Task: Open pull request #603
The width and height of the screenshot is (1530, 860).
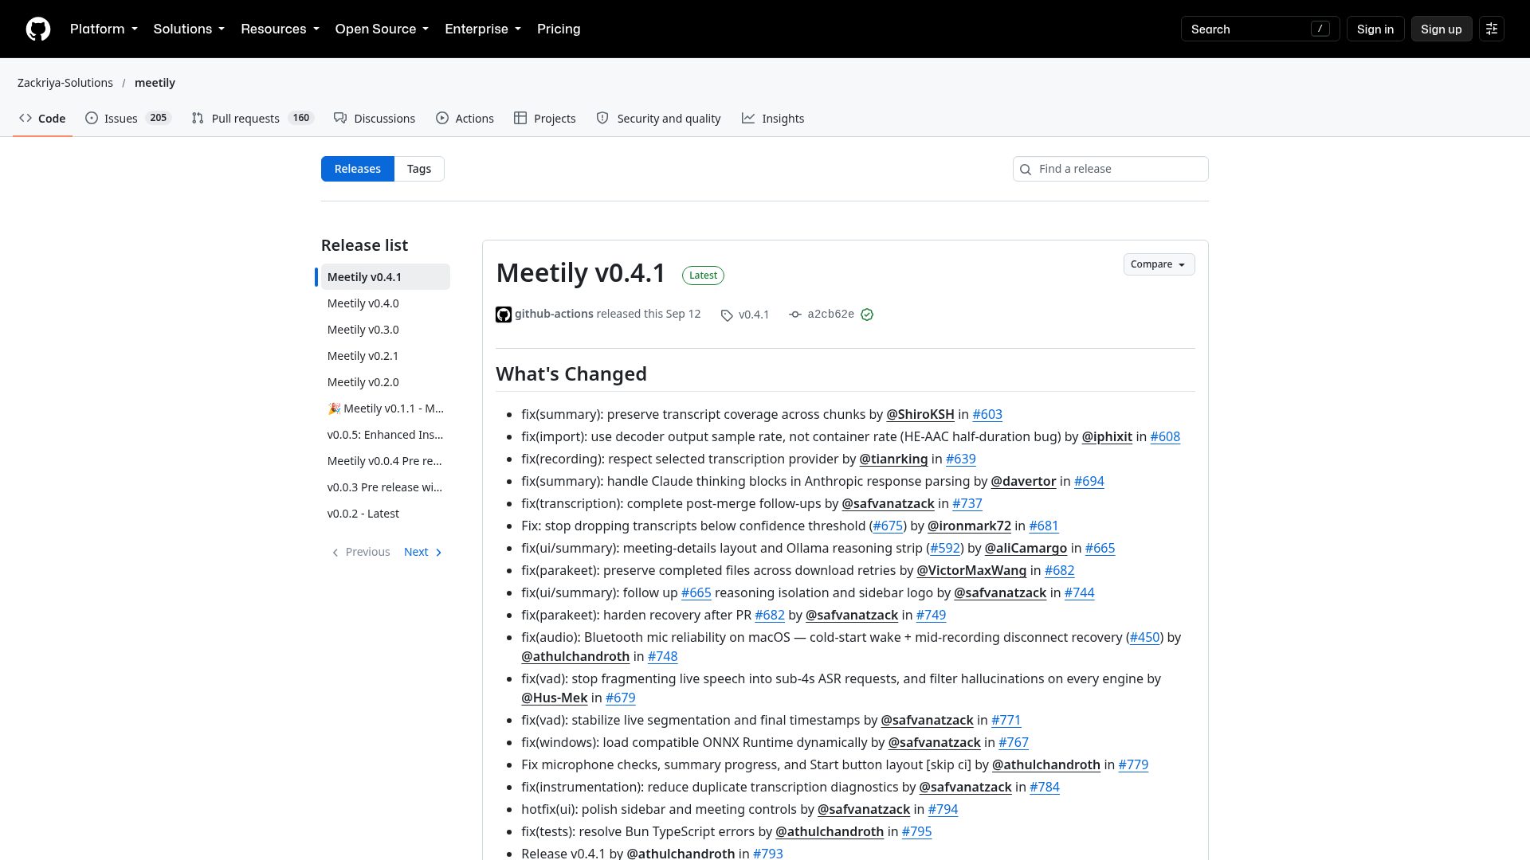Action: 987,414
